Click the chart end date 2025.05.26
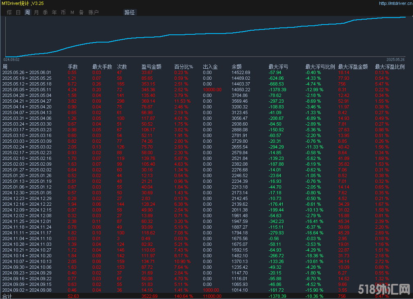The image size is (413, 299). 395,60
